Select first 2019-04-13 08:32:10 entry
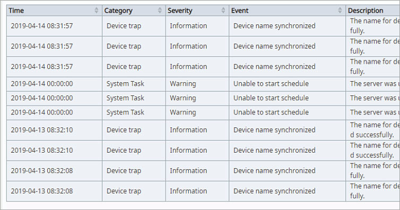Viewport: 400px width, 210px height. 203,130
